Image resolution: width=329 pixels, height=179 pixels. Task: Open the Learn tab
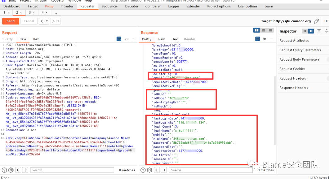[x=269, y=6]
